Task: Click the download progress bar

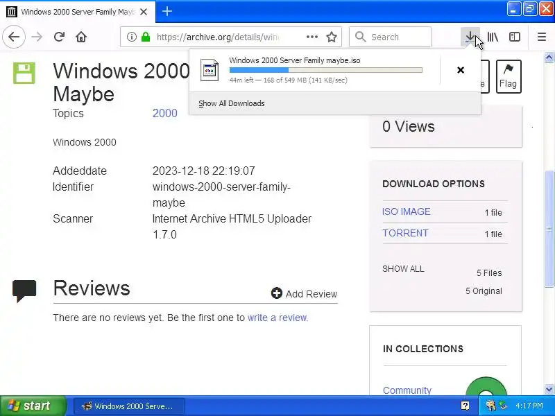Action: point(325,70)
